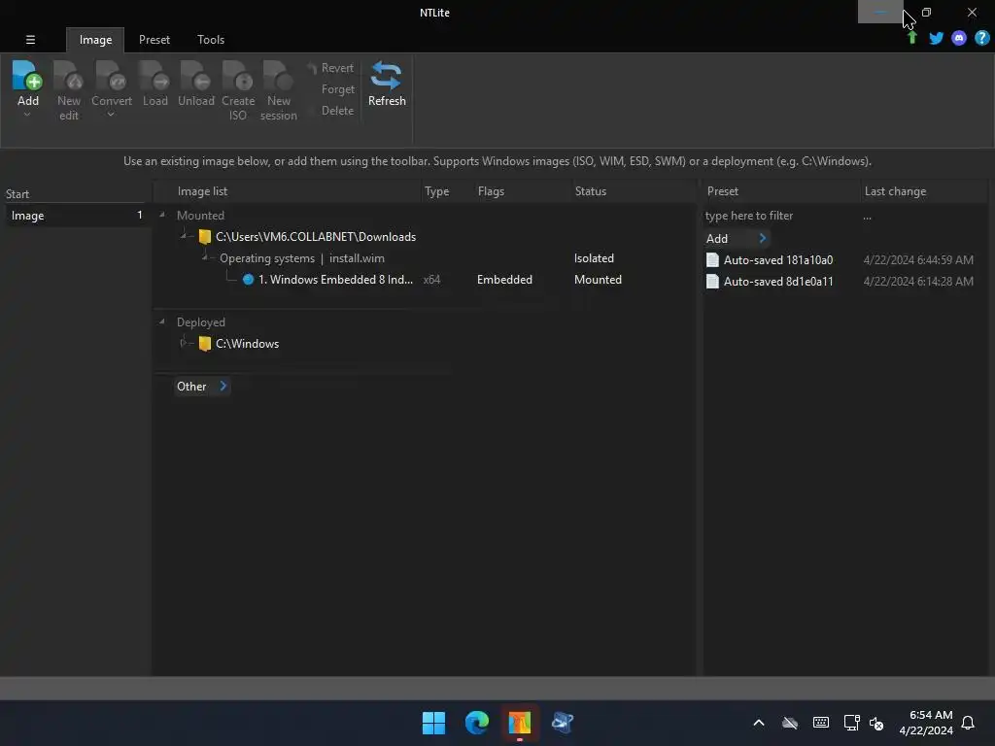Click '4/22/2024 6:44:59 AM' date text
This screenshot has width=995, height=746.
click(x=918, y=260)
